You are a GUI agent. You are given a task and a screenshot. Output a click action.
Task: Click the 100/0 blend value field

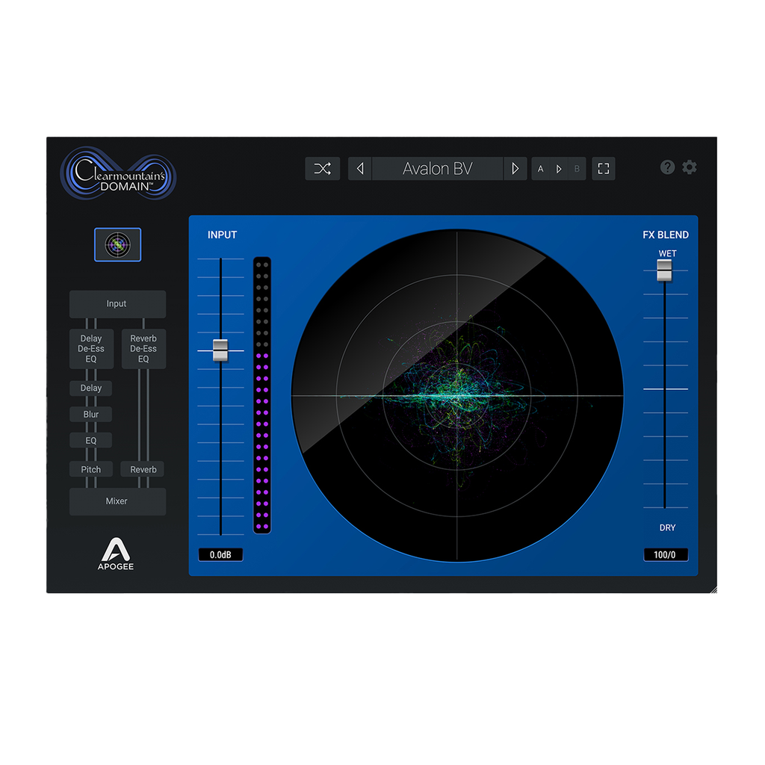pos(666,555)
